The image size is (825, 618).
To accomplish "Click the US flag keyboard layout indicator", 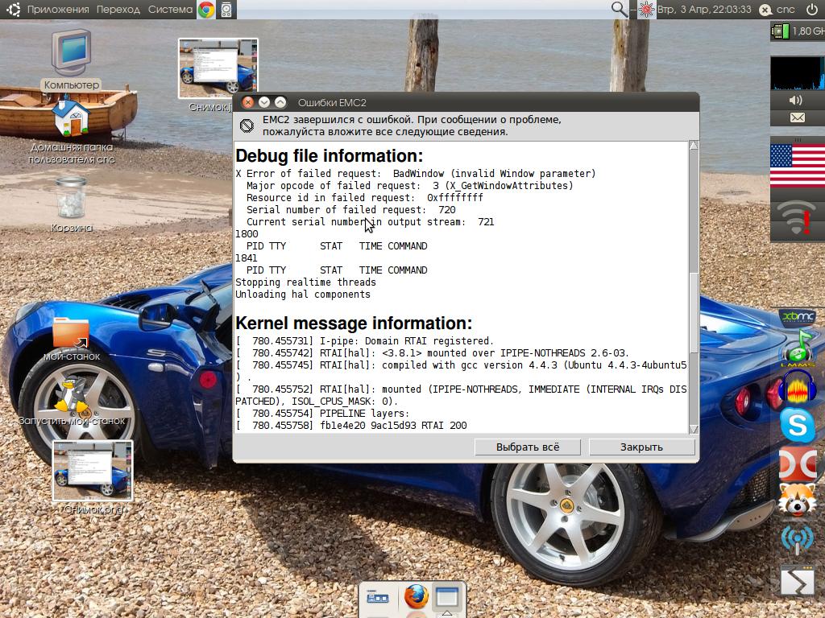I will click(798, 166).
